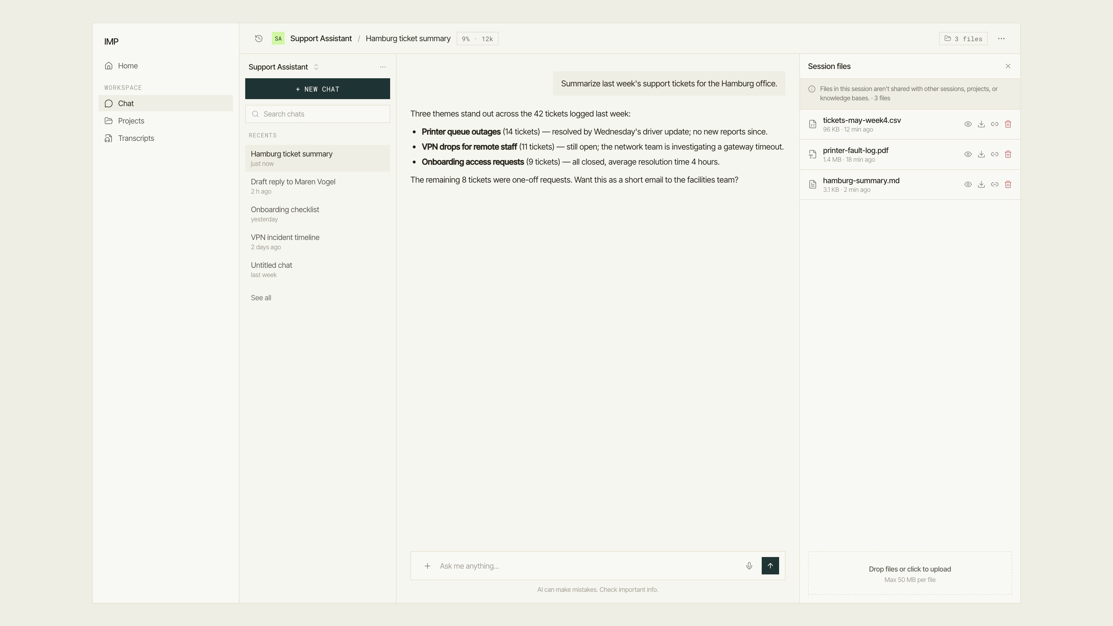
Task: Click the 9% · 12k context usage badge
Action: point(477,39)
